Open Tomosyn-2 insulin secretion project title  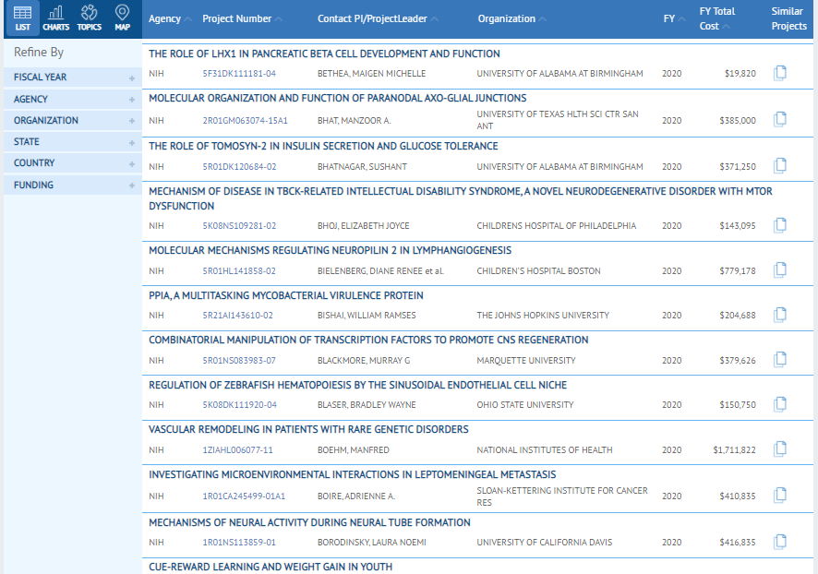[x=323, y=146]
